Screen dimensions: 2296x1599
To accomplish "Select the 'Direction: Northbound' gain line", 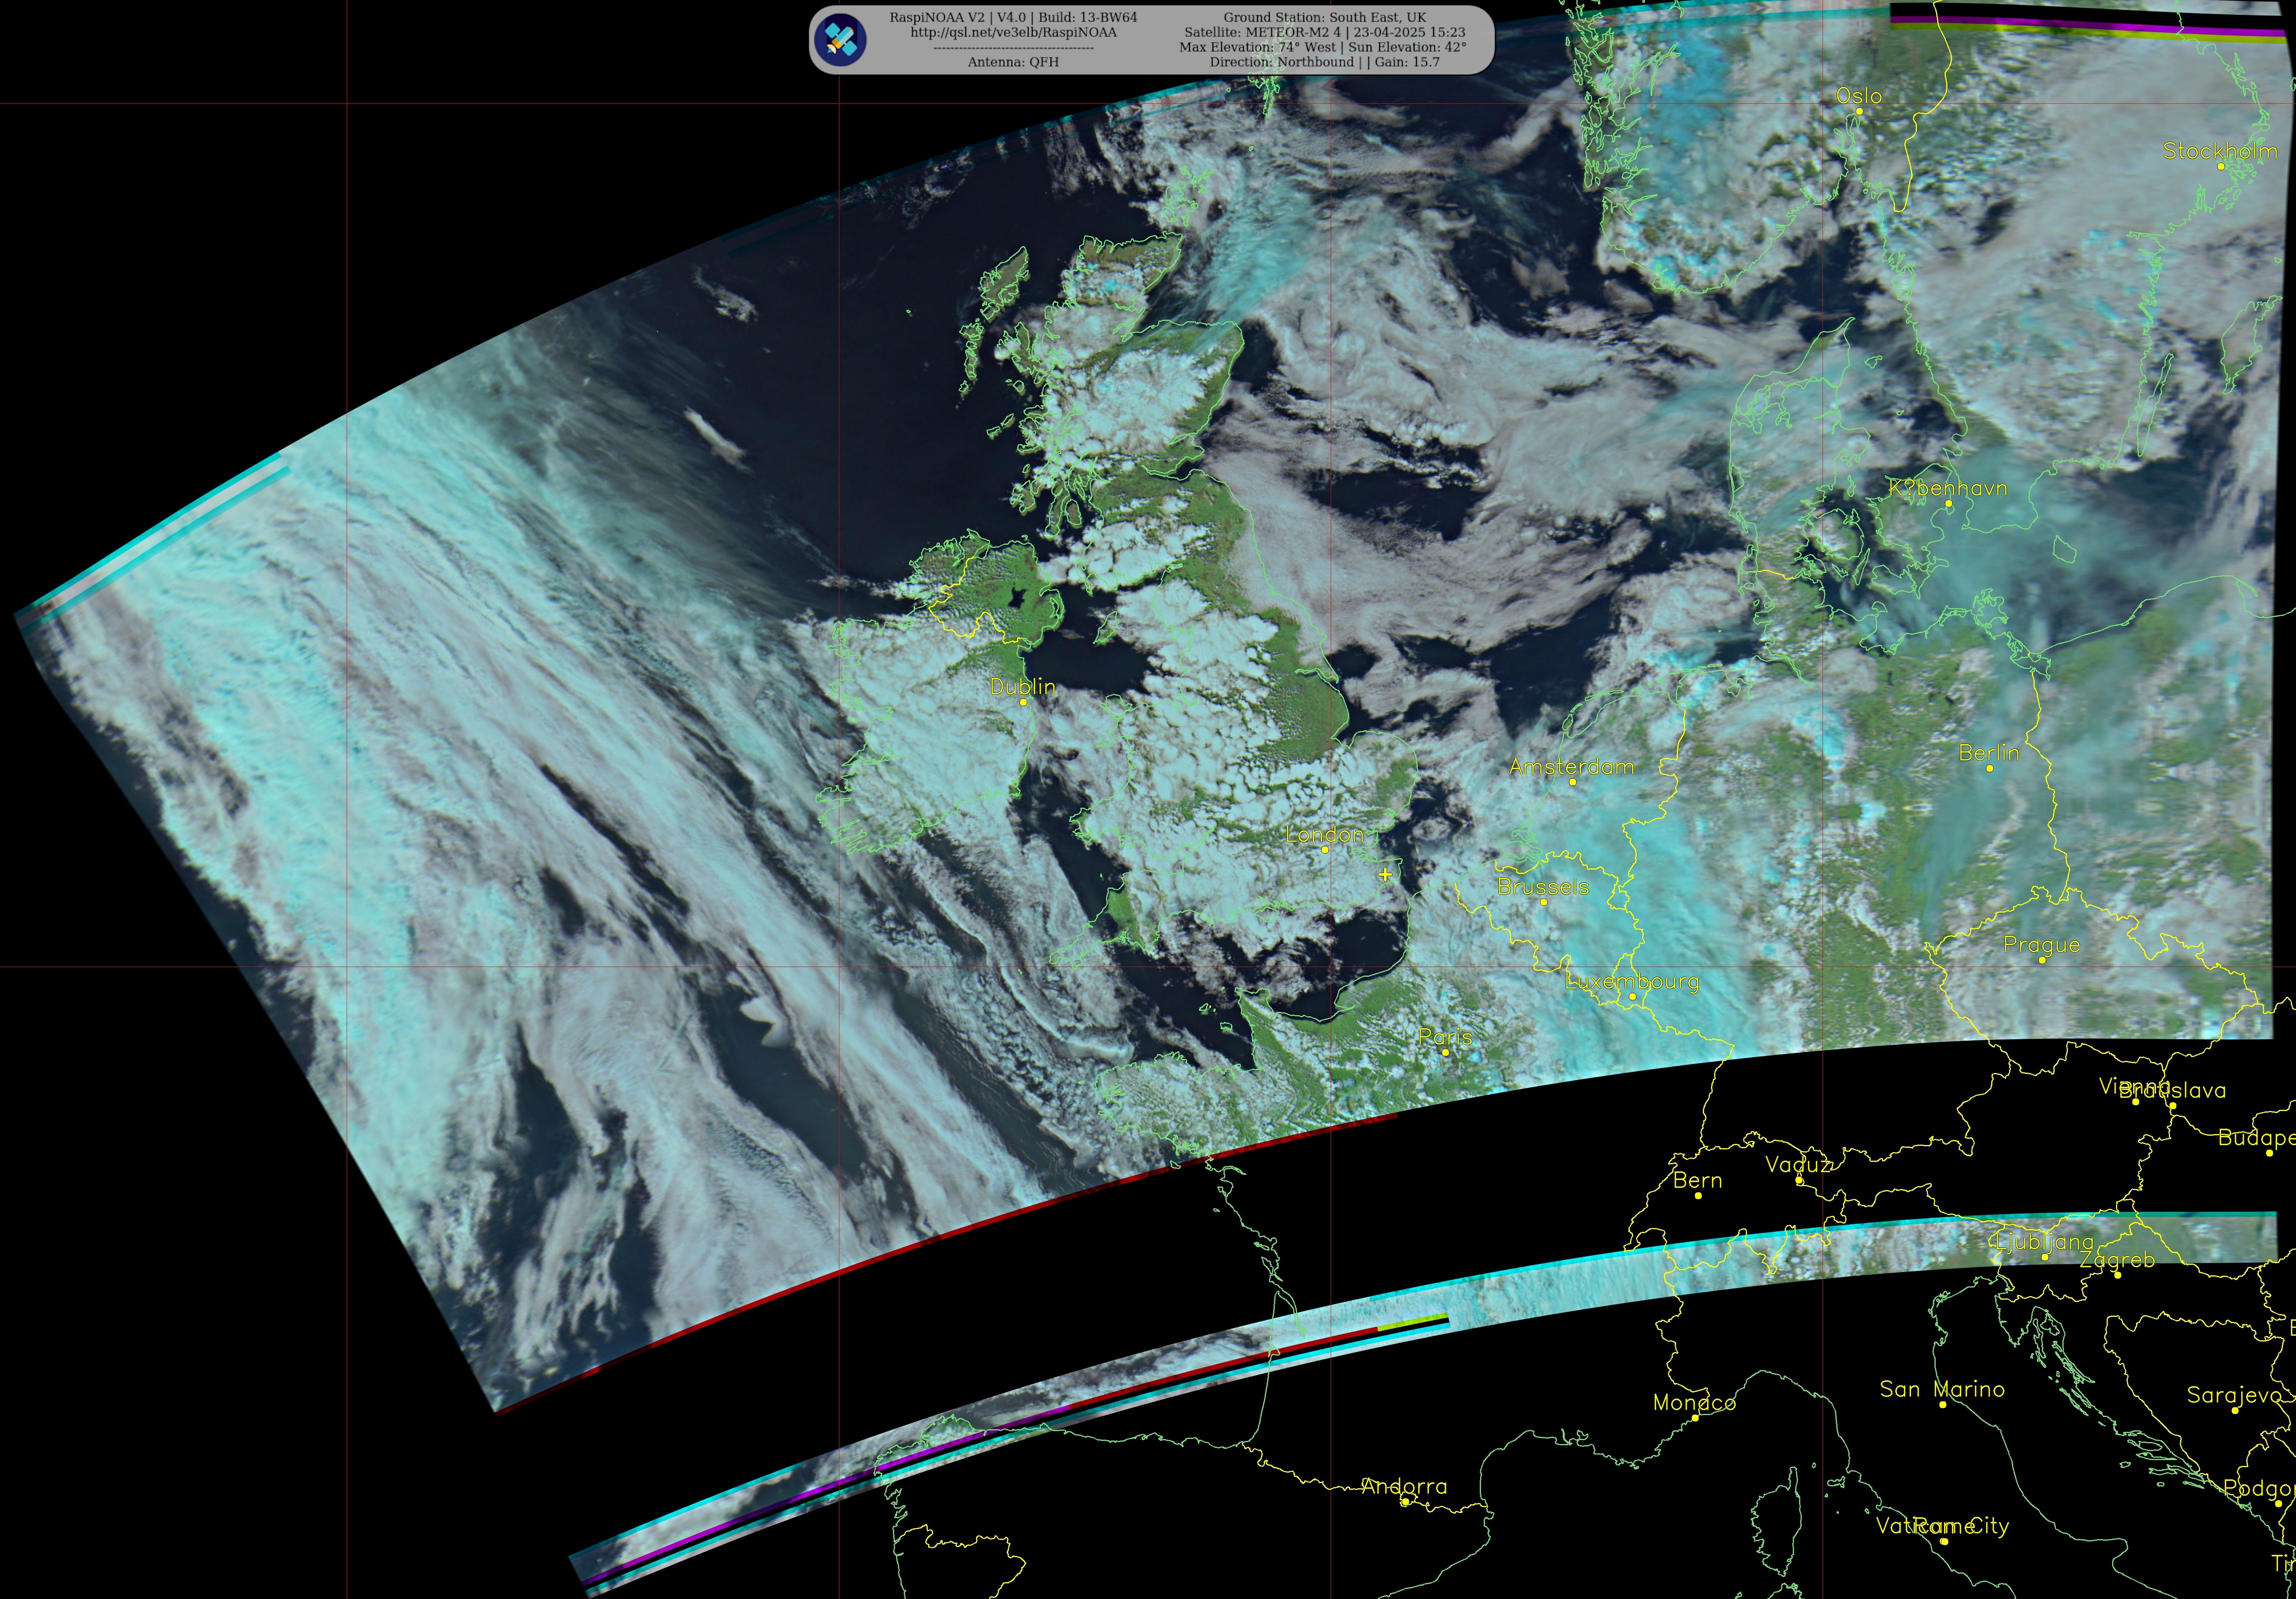I will (x=1325, y=62).
